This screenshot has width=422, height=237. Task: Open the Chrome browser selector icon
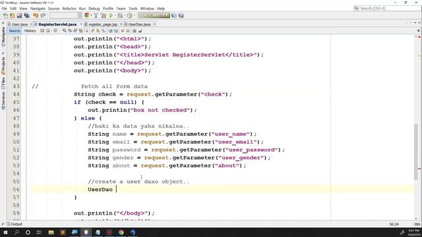[x=86, y=15]
